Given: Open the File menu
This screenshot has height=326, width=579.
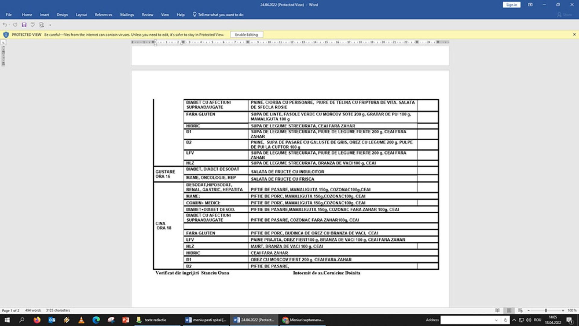Looking at the screenshot, I should pyautogui.click(x=9, y=15).
